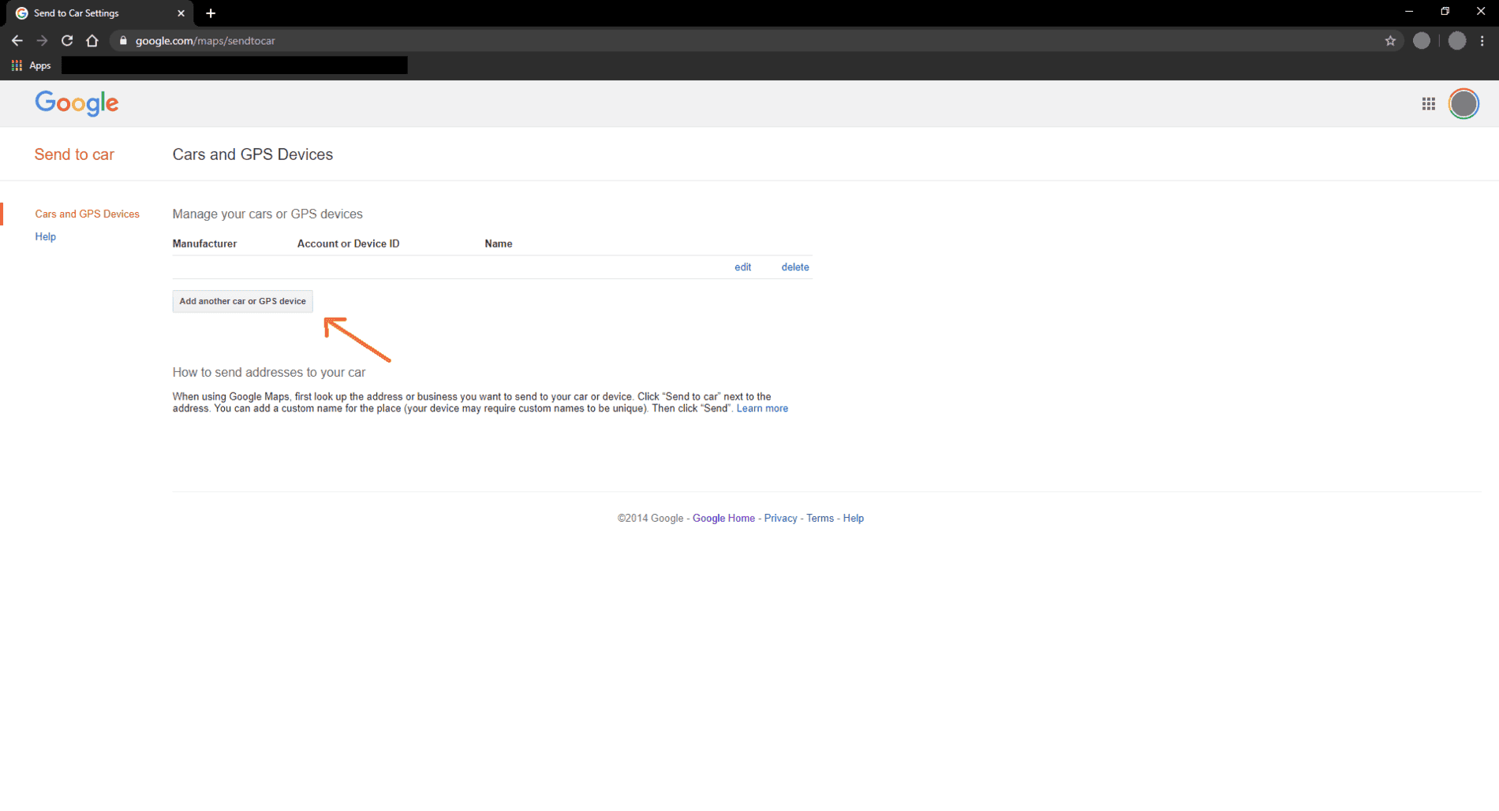Bookmark this page with the star icon
Screen dimensions: 1499x811
[1390, 41]
